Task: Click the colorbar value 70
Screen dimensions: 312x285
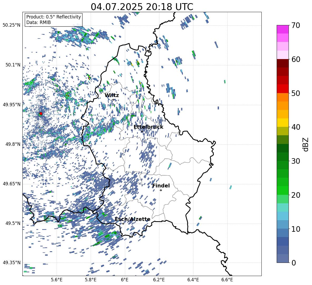Action: [x=296, y=25]
